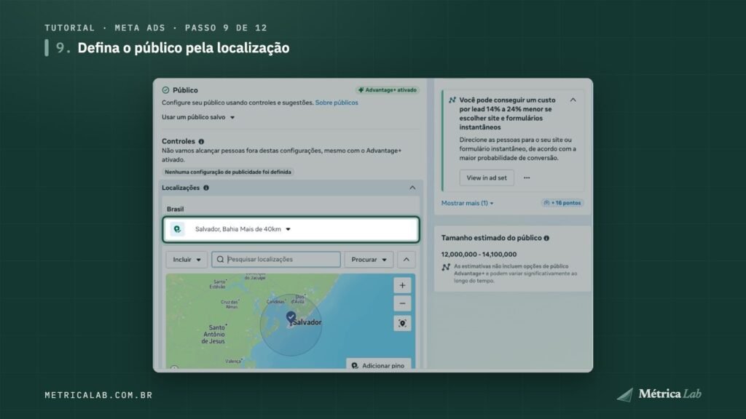Collapse the map with chevron button
The image size is (746, 419).
(407, 260)
